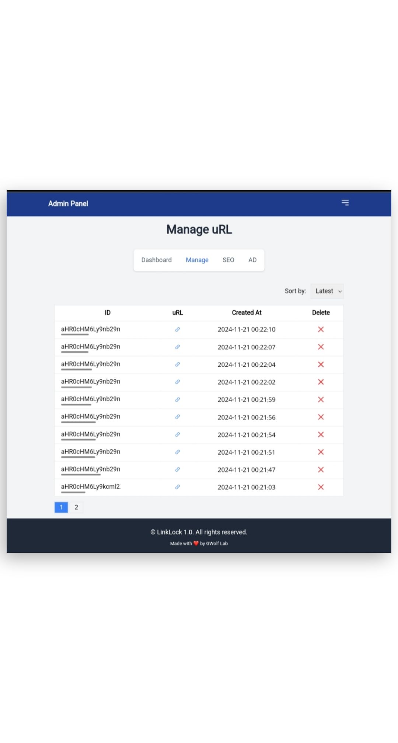Open link icon for row created 00:21:54
This screenshot has height=743, width=398.
coord(177,435)
